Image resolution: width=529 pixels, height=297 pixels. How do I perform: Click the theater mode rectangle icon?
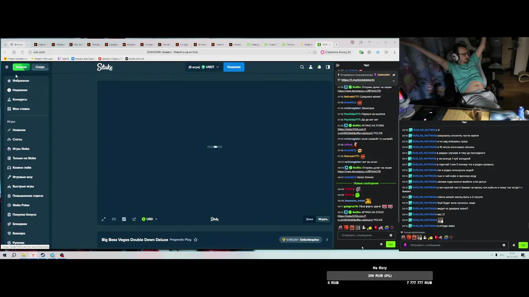click(114, 219)
